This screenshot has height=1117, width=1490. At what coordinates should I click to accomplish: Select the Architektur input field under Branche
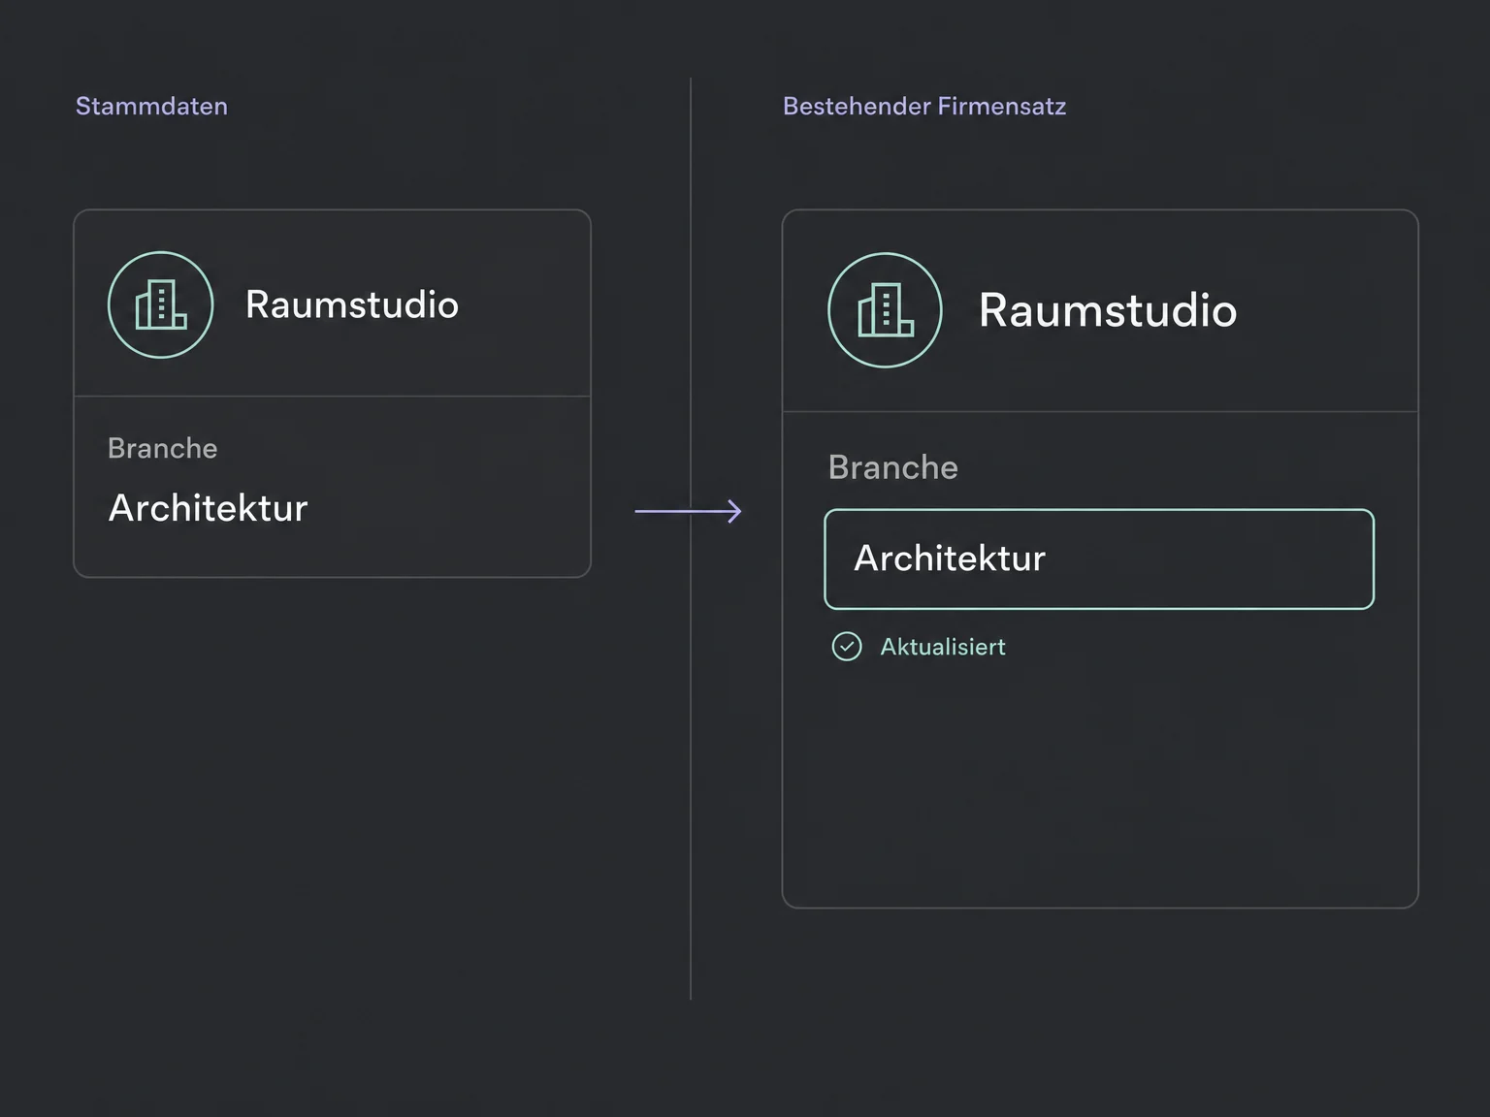[1099, 559]
